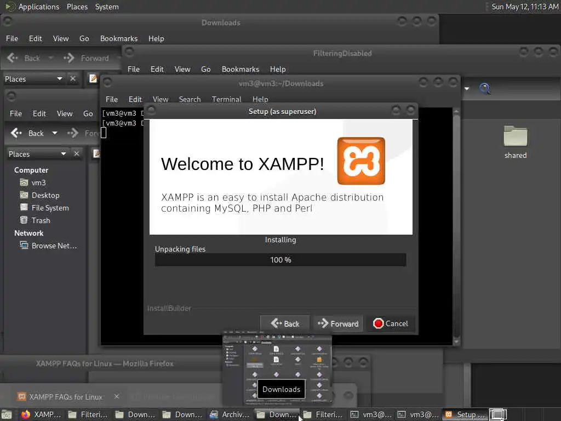Open File menu in FilteringDisabled window
This screenshot has width=561, height=421.
click(x=134, y=70)
